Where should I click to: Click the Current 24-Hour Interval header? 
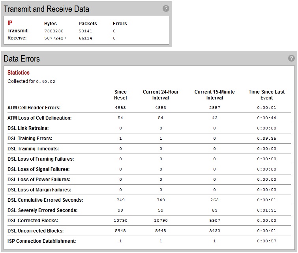click(161, 95)
